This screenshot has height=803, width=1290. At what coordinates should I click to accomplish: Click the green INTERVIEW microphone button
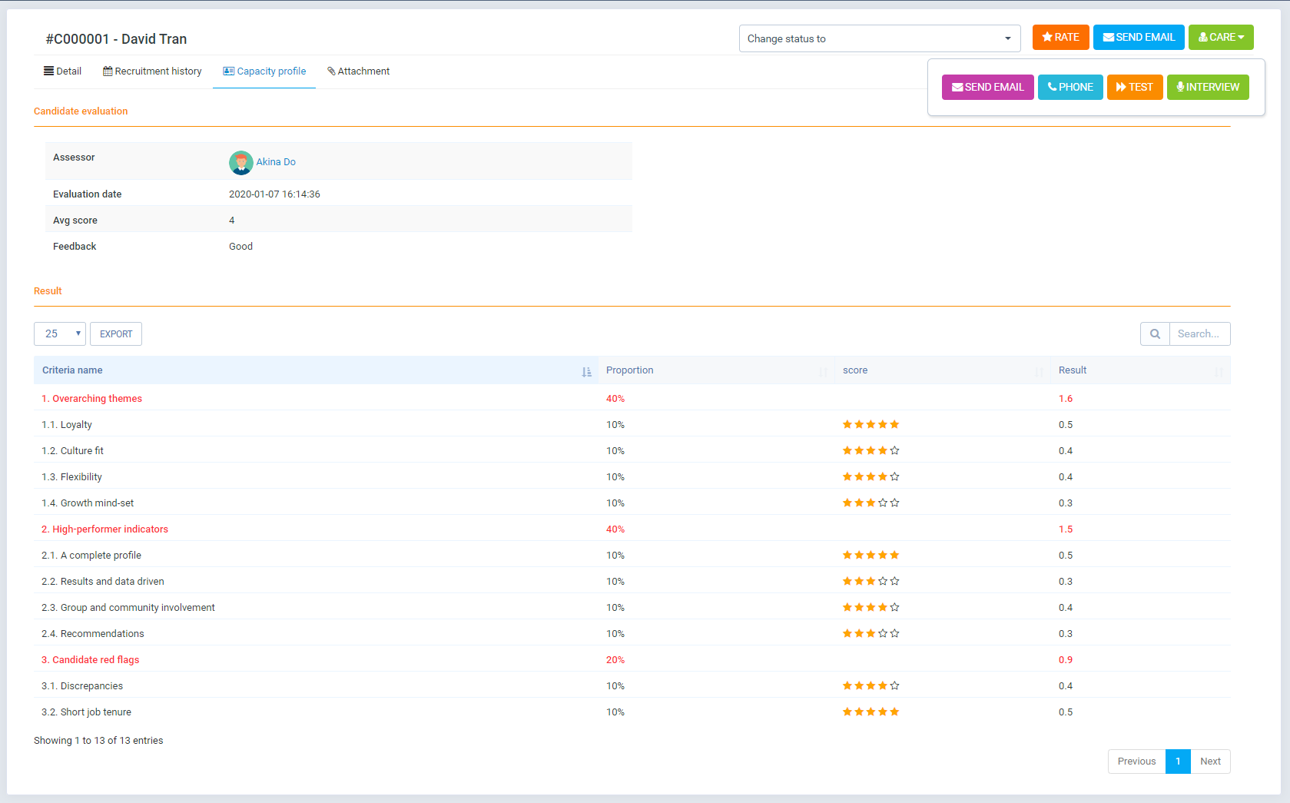tap(1207, 88)
